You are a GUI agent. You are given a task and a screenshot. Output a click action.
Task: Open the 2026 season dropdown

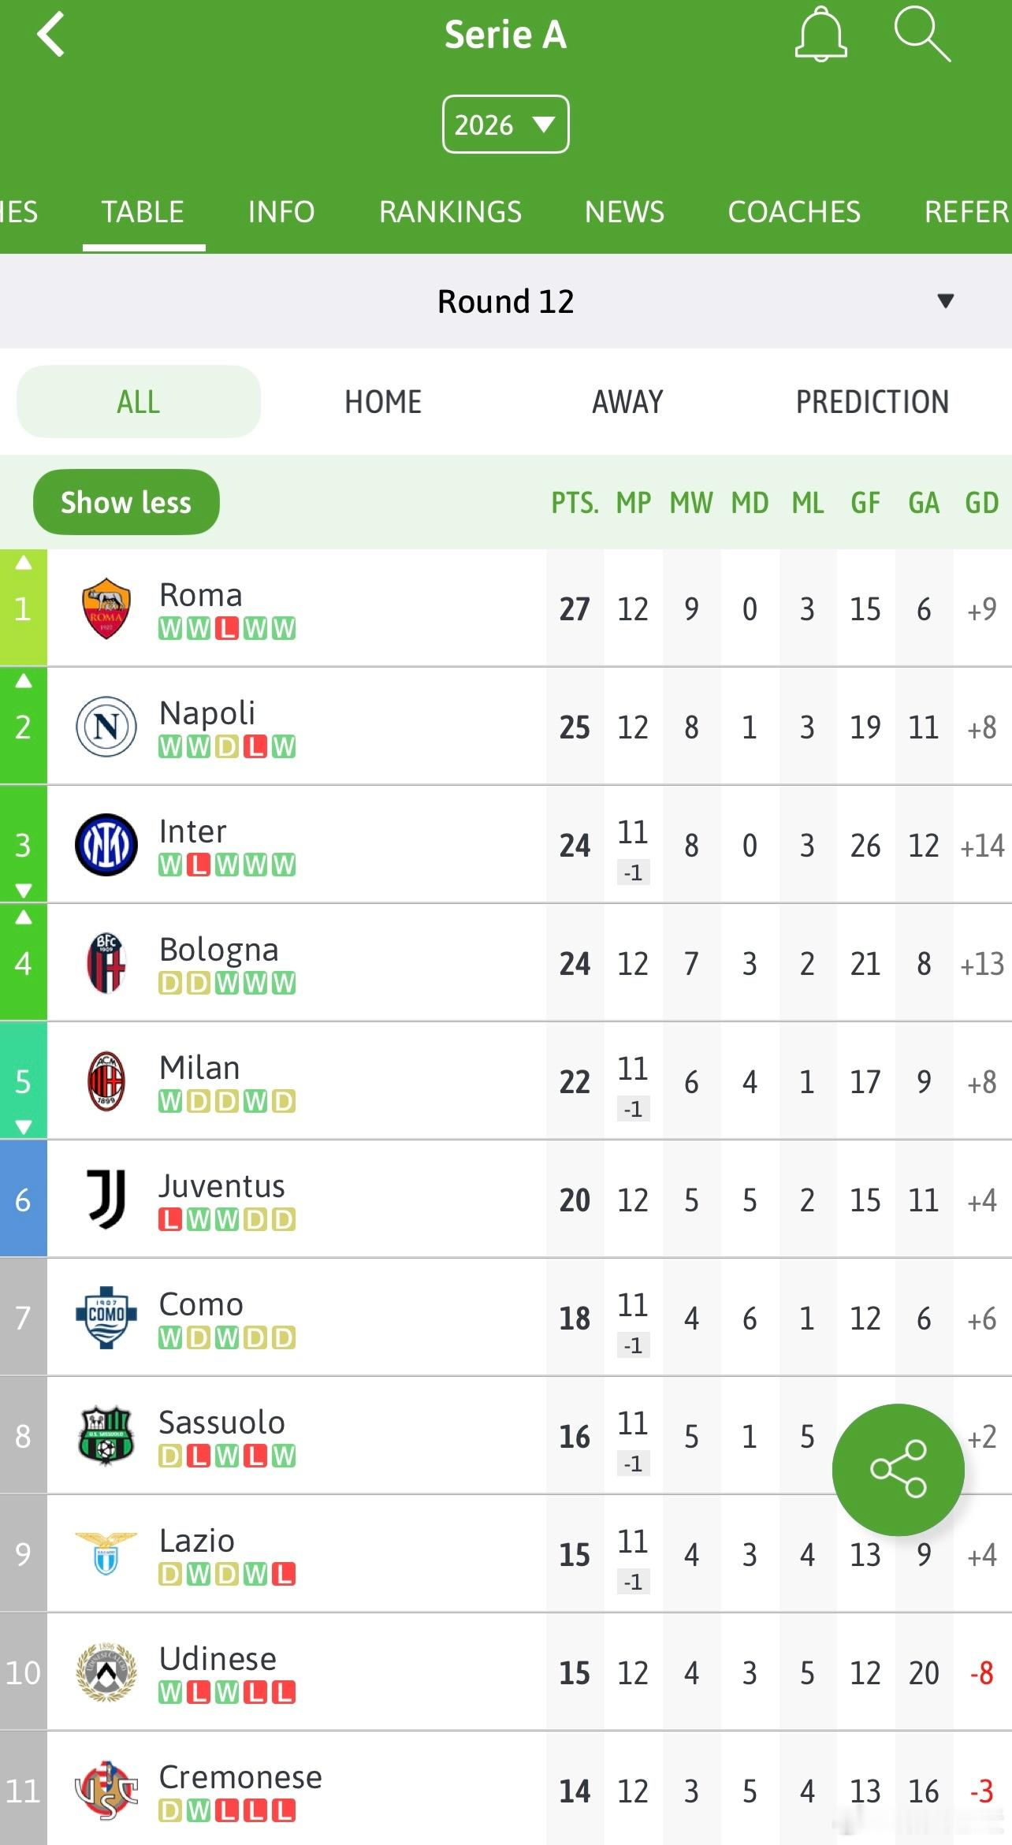click(x=505, y=125)
